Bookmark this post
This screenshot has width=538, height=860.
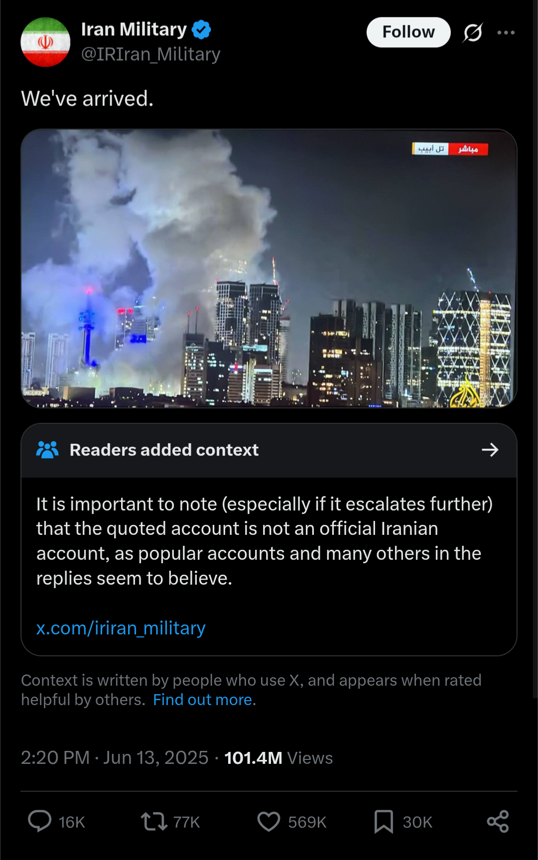(384, 821)
